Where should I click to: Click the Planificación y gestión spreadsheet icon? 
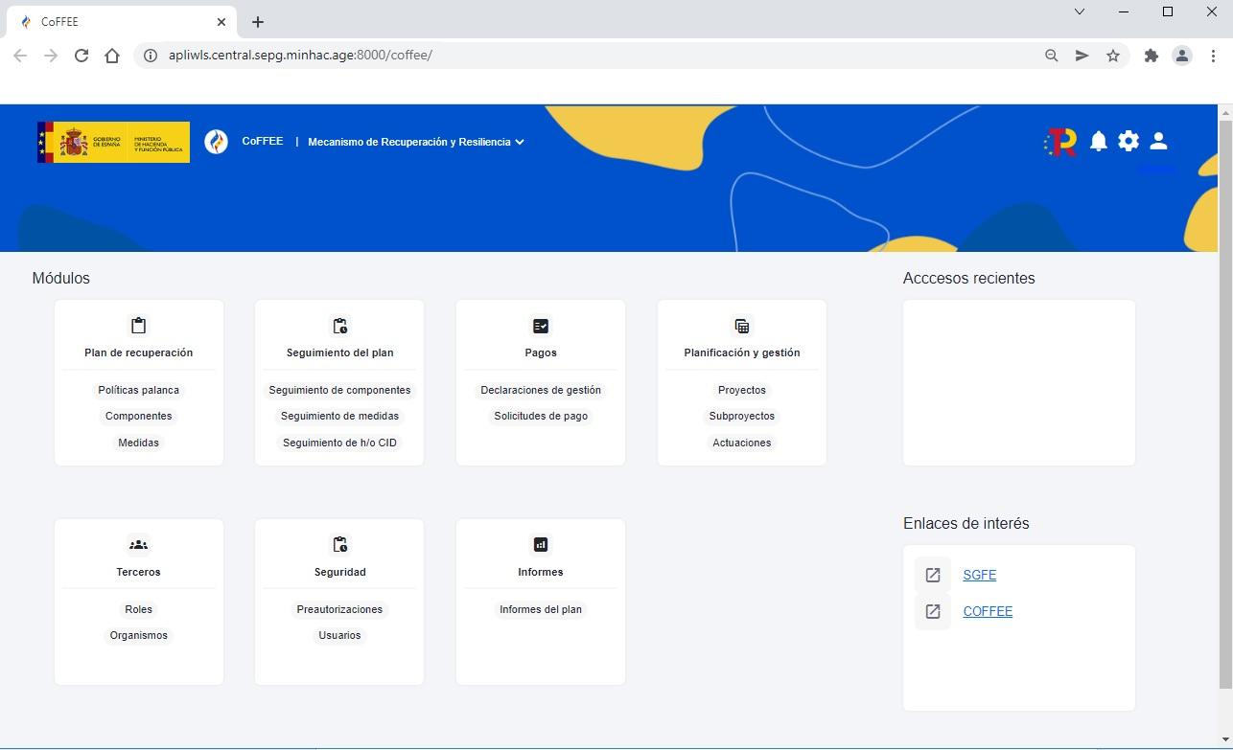point(741,325)
